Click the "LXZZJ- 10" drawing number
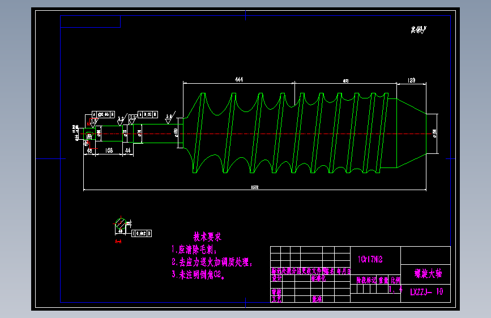This screenshot has height=318, width=491. pos(426,292)
